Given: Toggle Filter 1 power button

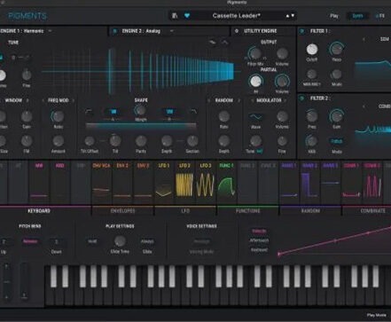Looking at the screenshot, I should coord(302,31).
